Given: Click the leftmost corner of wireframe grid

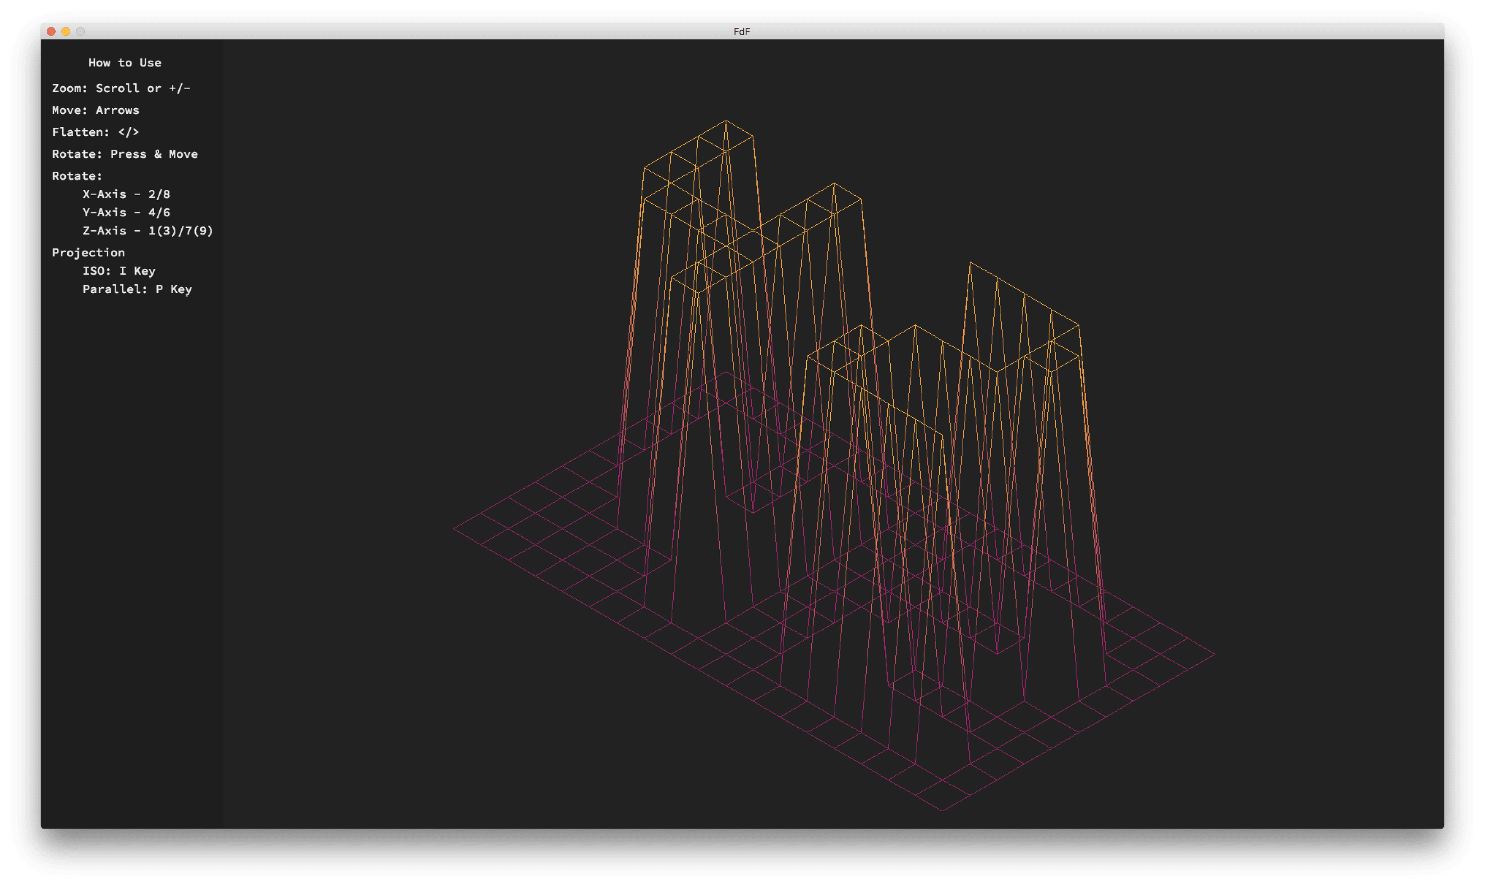Looking at the screenshot, I should pos(454,529).
